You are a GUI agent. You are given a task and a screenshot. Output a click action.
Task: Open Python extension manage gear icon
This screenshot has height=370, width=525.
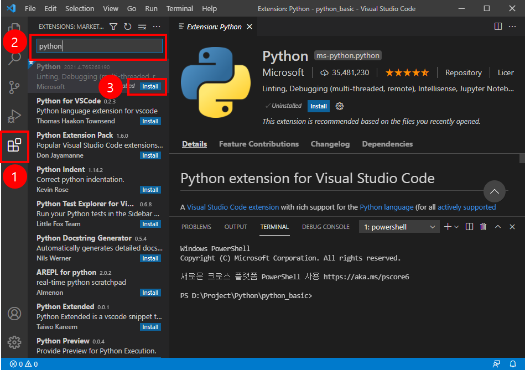coord(340,106)
